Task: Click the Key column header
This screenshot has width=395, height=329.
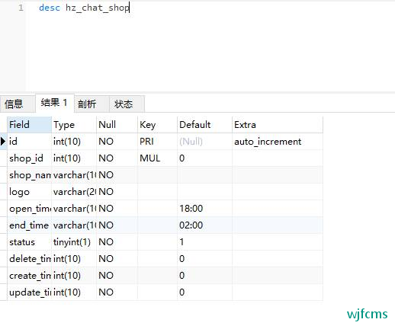Action: tap(157, 125)
